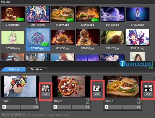Select Slide 2 pizza thumbnail

point(71,86)
